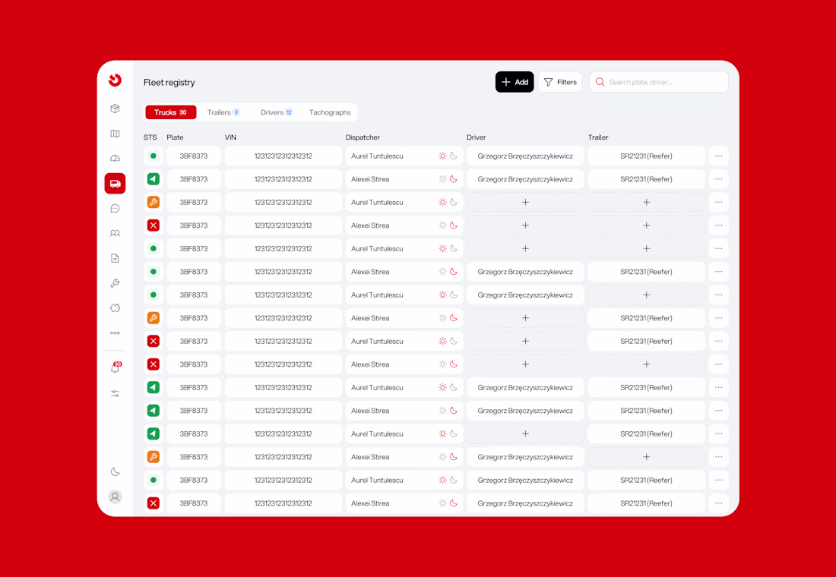The image size is (836, 577).
Task: Click the magnifier icon in search box
Action: pyautogui.click(x=600, y=82)
